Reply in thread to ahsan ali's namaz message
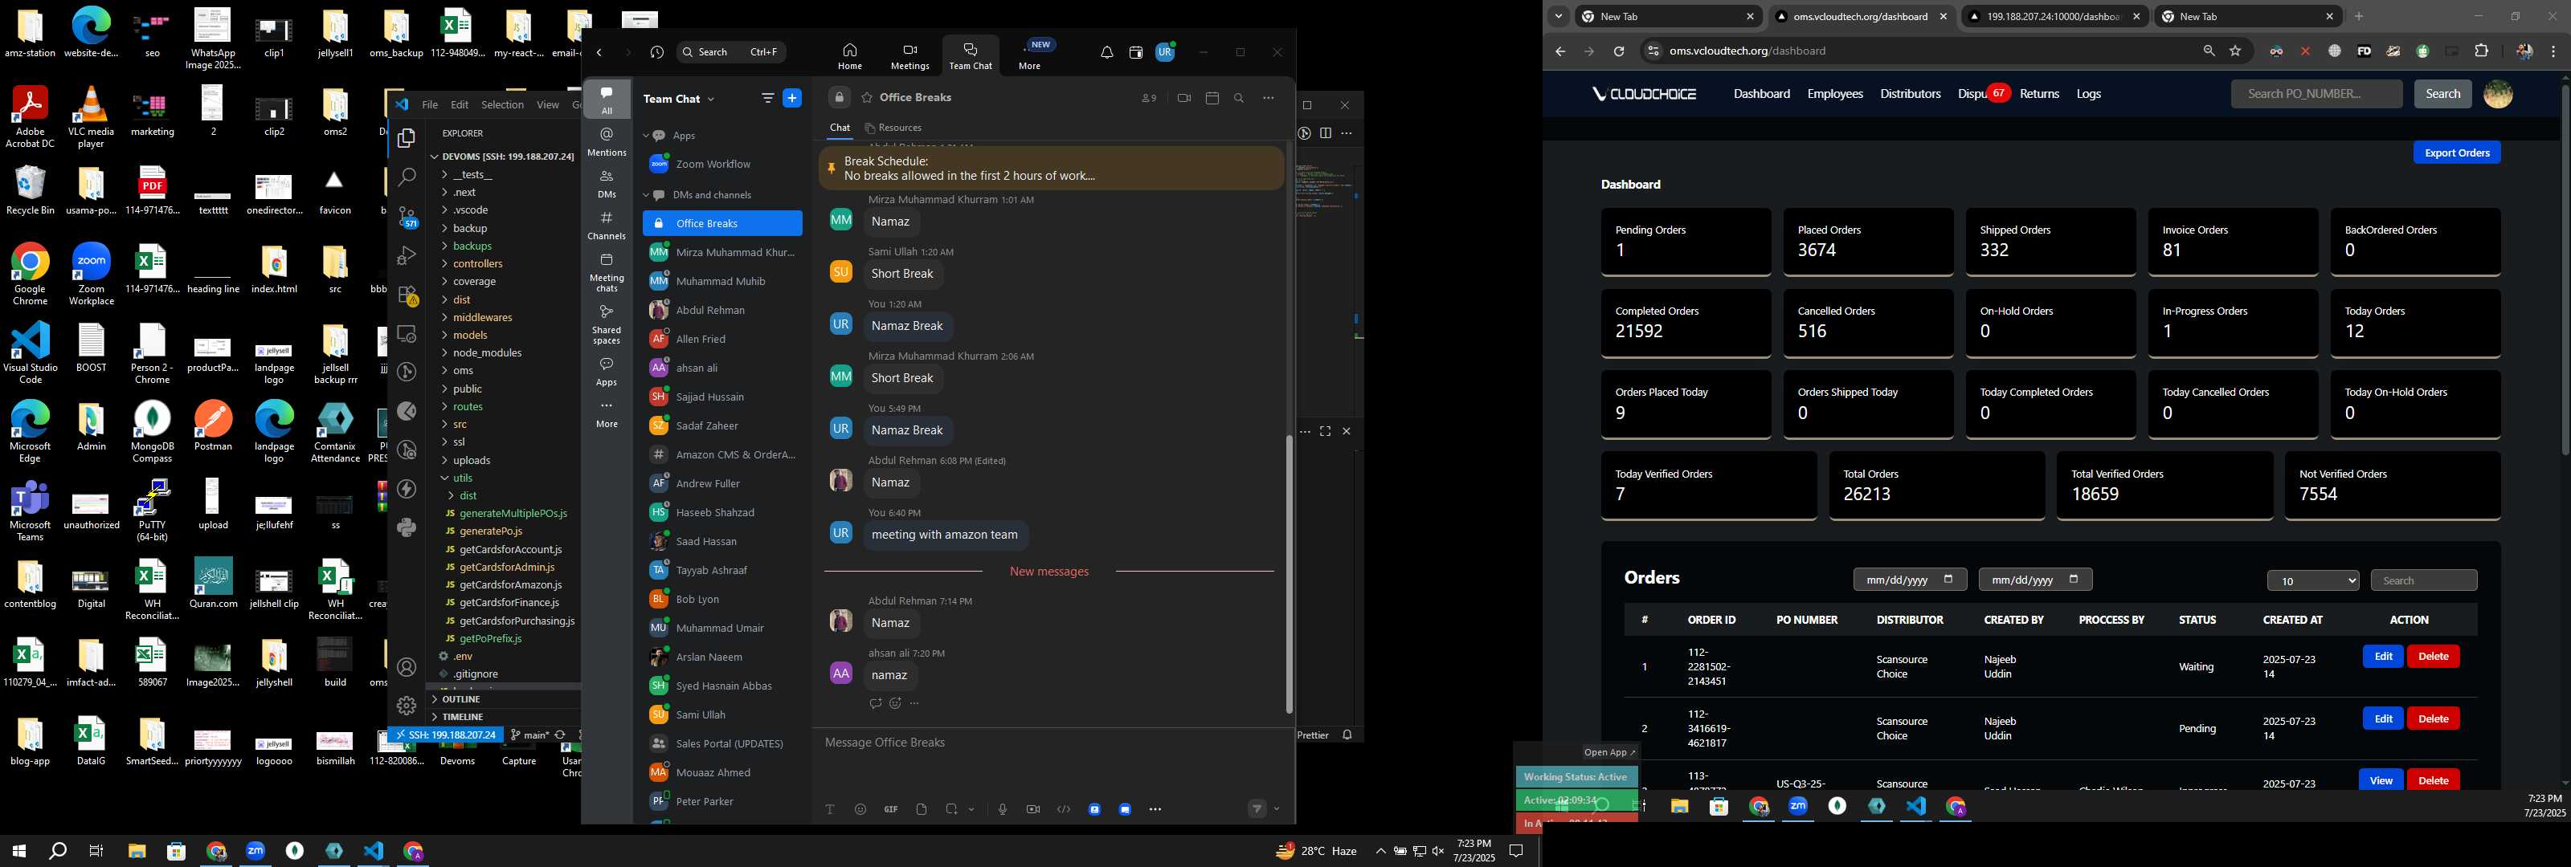The image size is (2571, 867). 875,703
